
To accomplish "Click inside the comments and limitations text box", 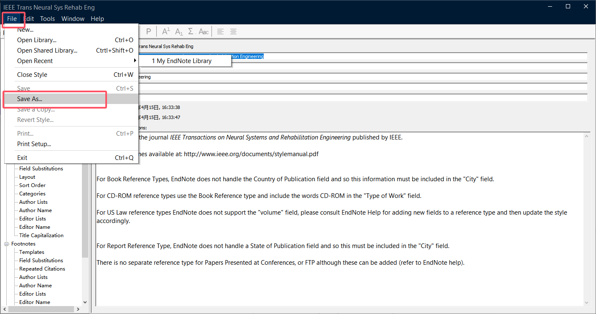I will (x=339, y=219).
